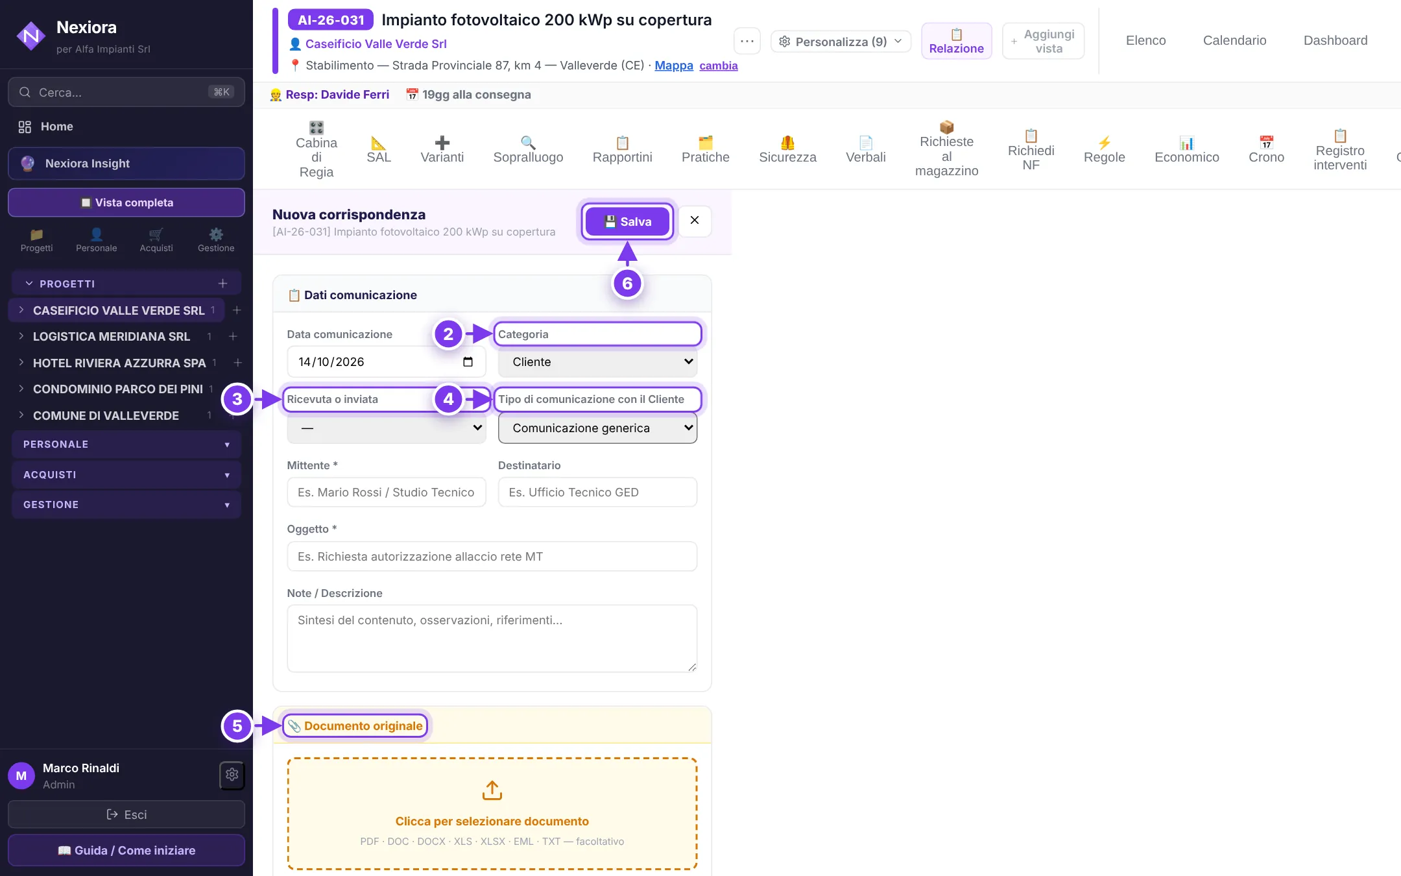
Task: Expand the ACQUISTI sidebar section
Action: pyautogui.click(x=126, y=475)
